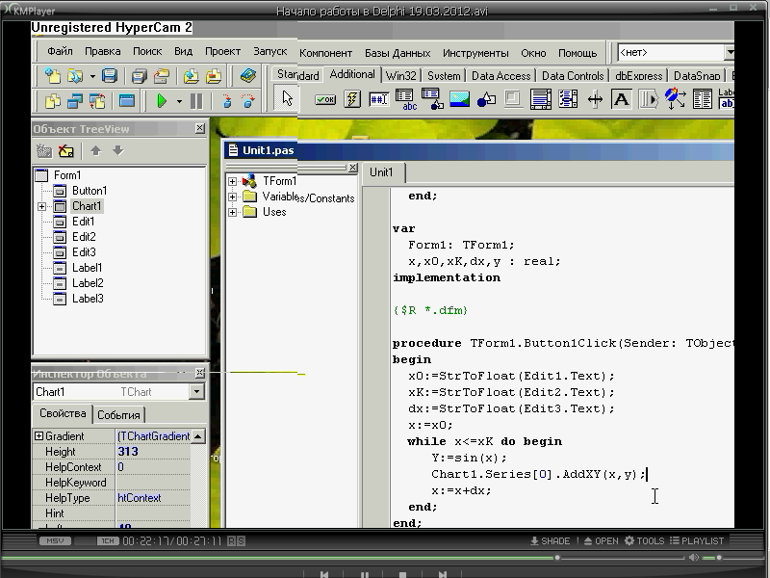Select Edit2 in Object TreeView
The width and height of the screenshot is (770, 578).
click(84, 237)
